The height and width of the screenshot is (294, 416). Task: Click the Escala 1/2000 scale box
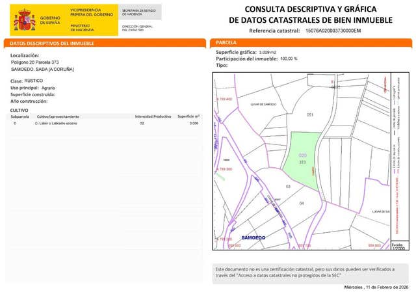point(398,246)
